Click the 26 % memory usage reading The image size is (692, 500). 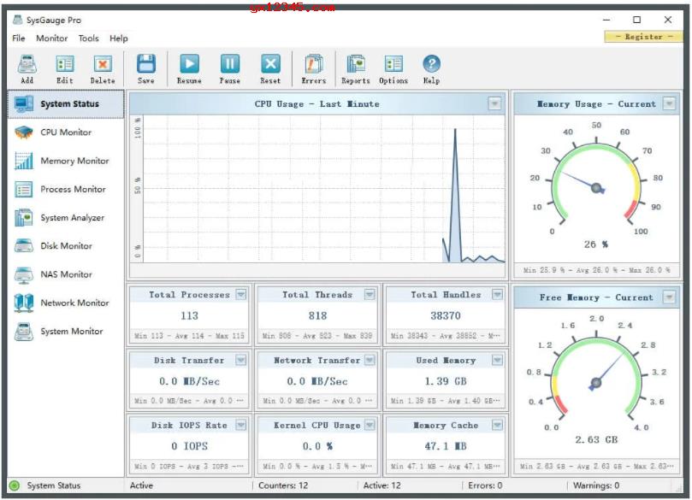[596, 244]
